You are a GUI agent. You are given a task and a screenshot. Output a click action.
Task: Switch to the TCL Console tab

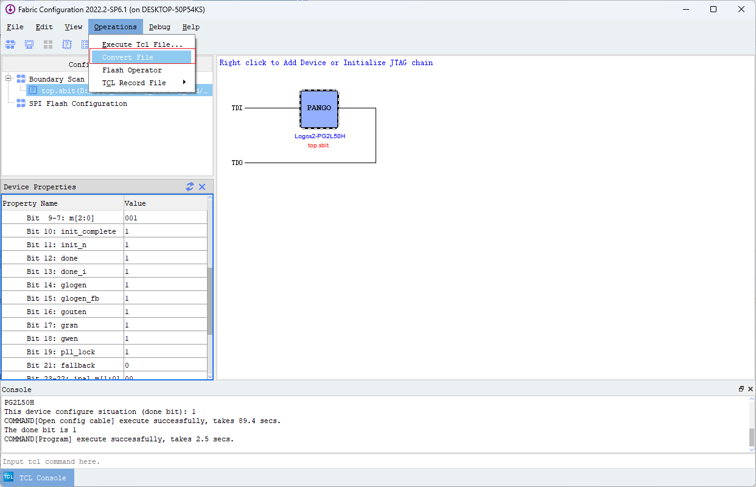point(43,477)
